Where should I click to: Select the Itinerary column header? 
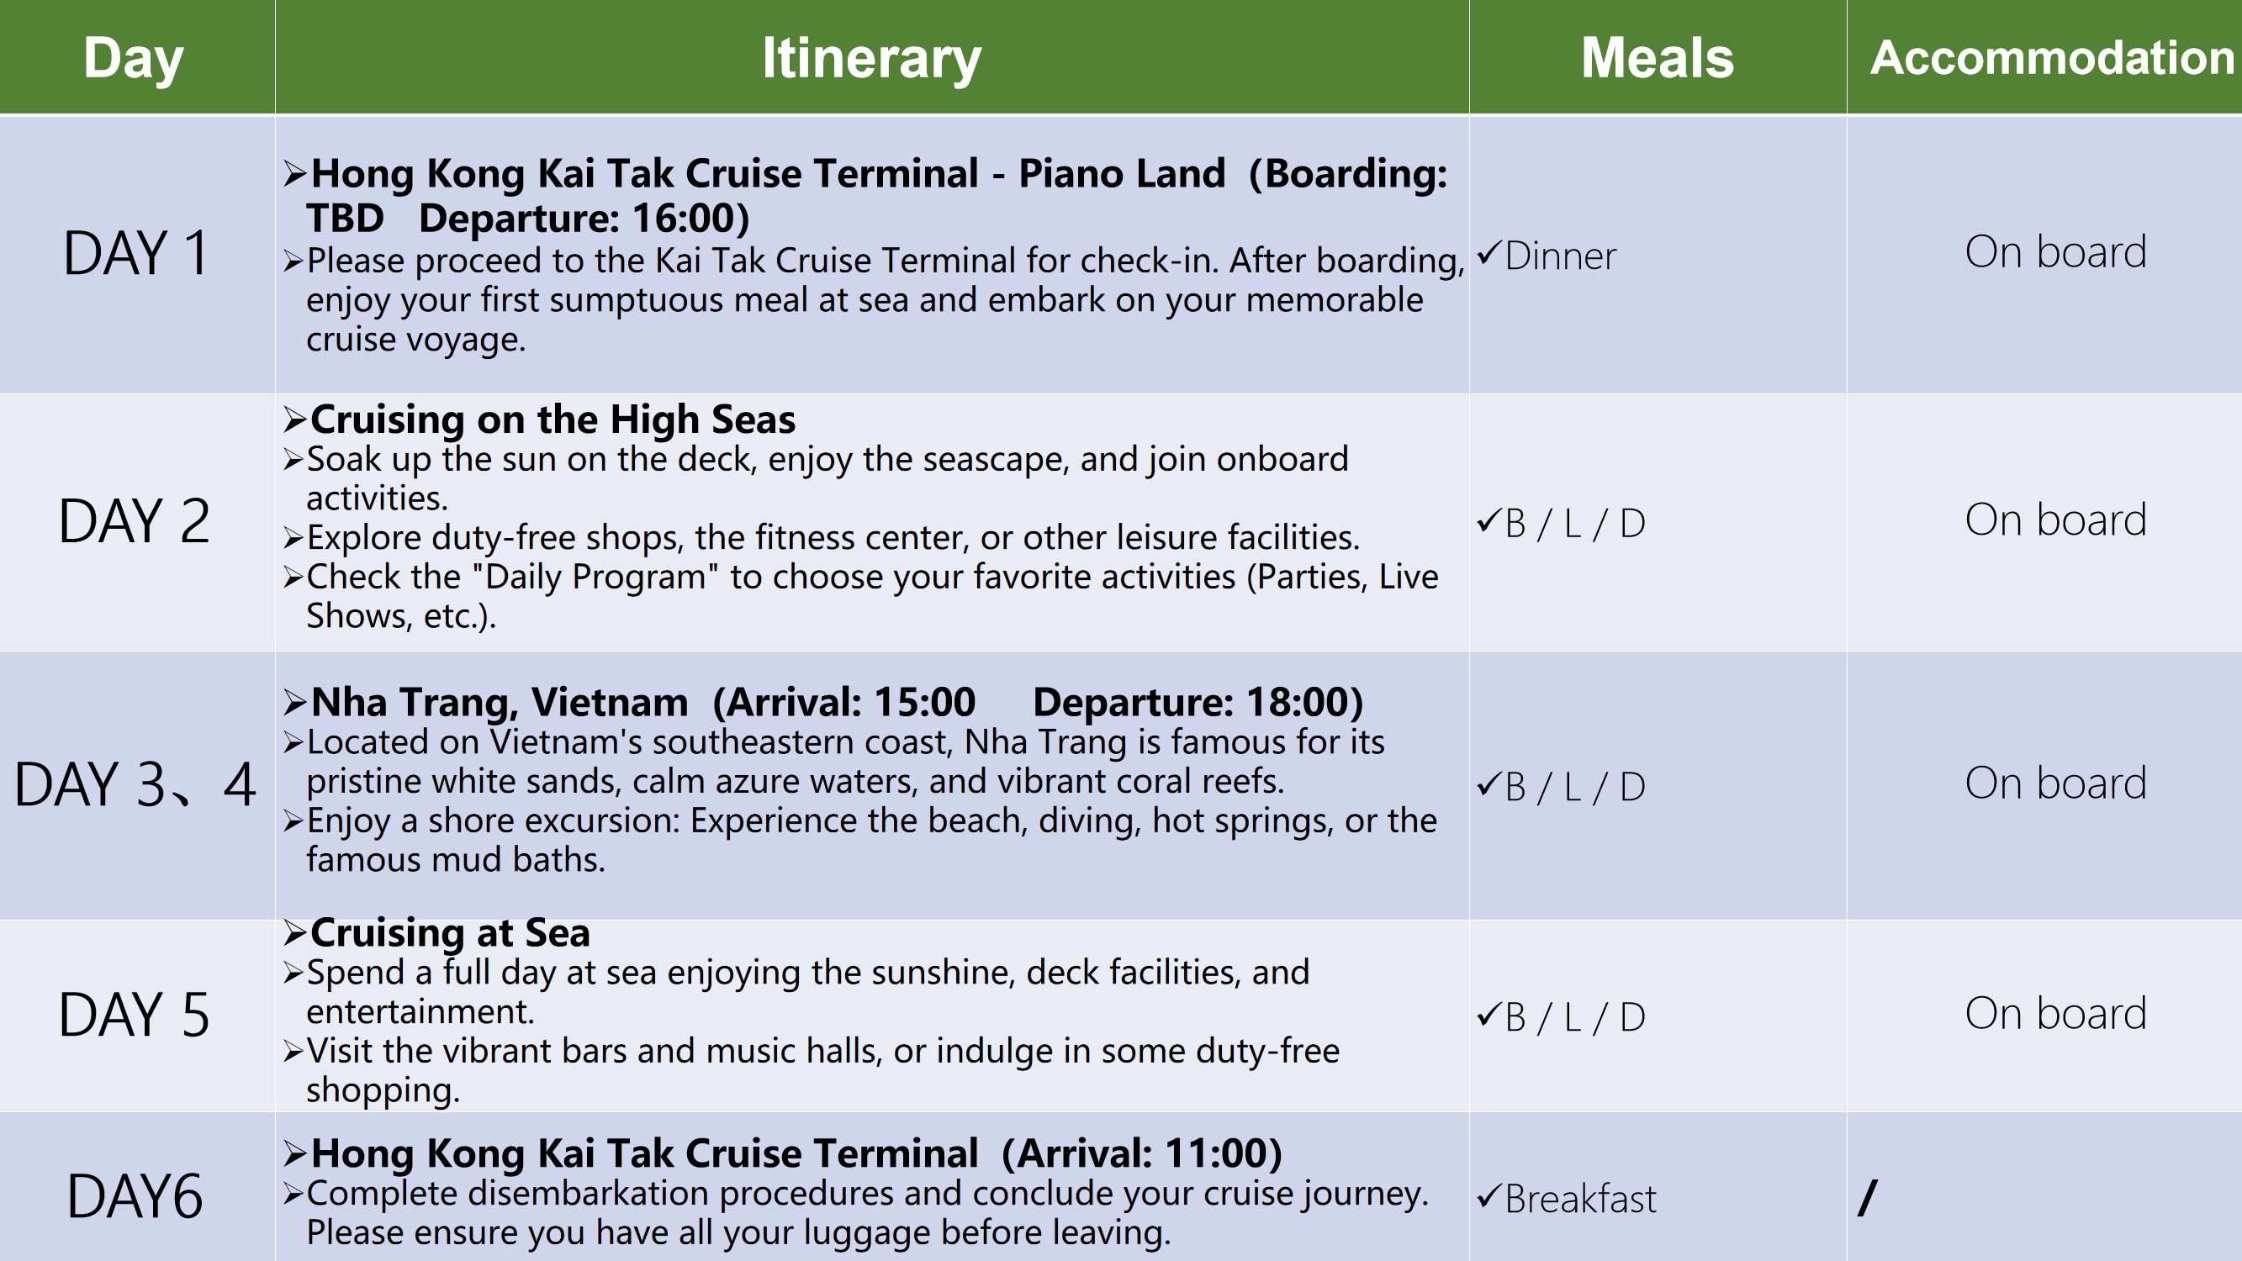click(871, 57)
